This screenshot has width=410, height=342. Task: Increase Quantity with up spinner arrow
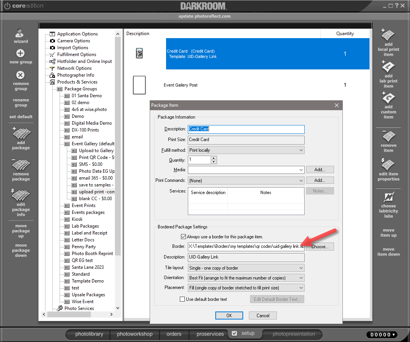tap(214, 158)
